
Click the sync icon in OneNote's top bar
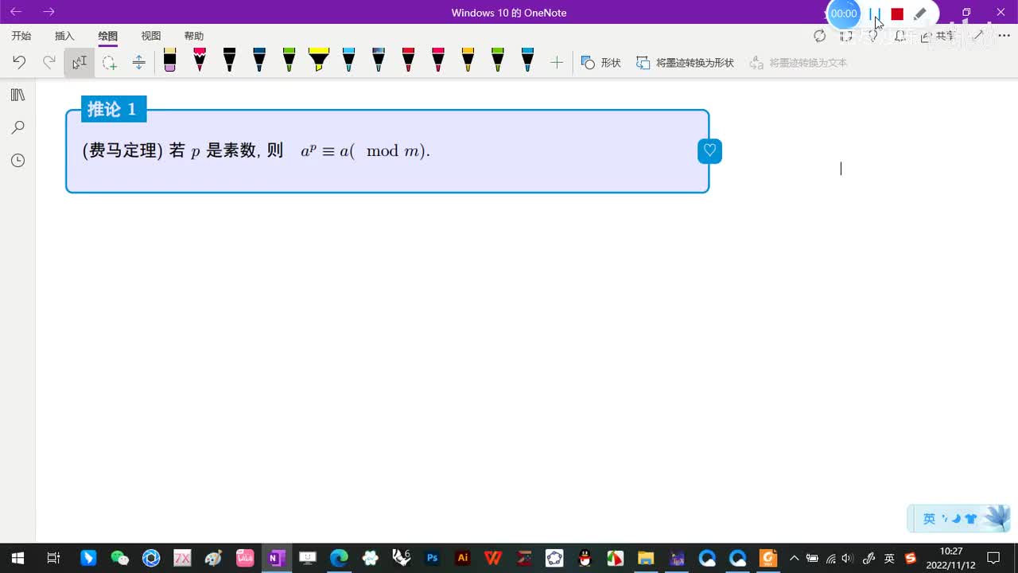(x=820, y=36)
